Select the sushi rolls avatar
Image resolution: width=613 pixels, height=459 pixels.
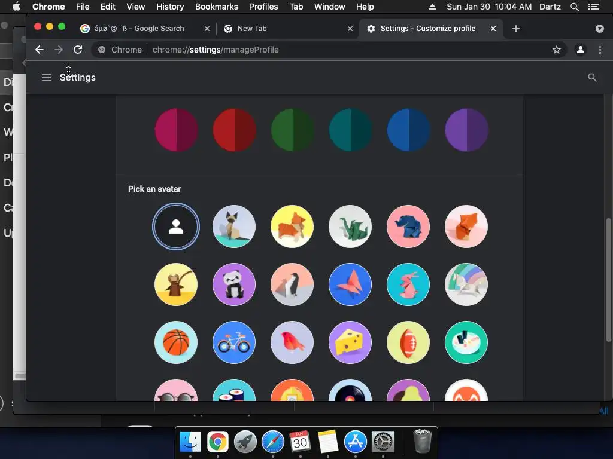[x=234, y=390]
